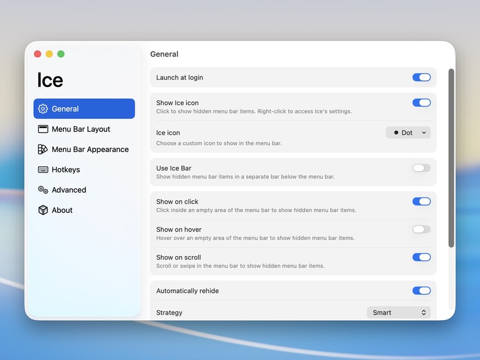
Task: Select the General sidebar item
Action: [84, 108]
